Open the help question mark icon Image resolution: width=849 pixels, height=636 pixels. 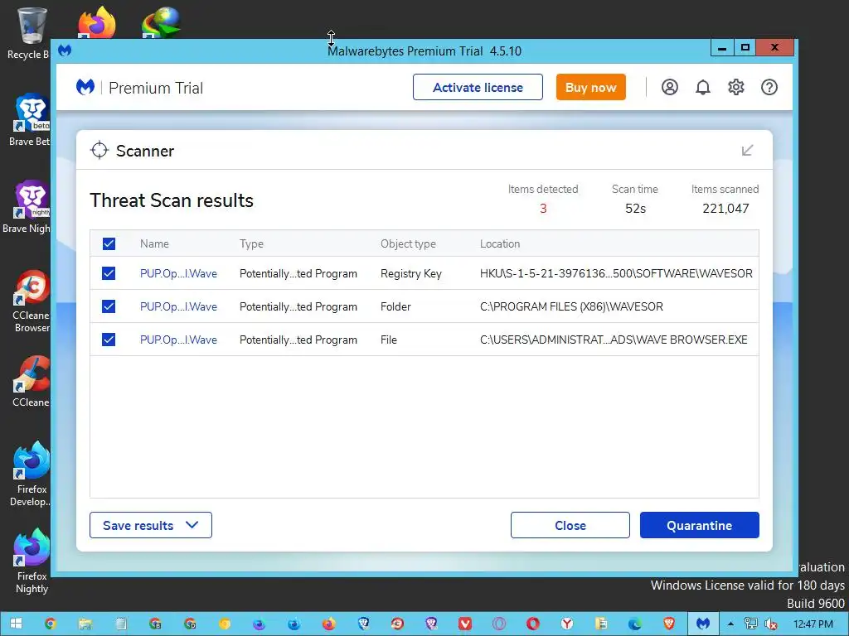pyautogui.click(x=769, y=87)
